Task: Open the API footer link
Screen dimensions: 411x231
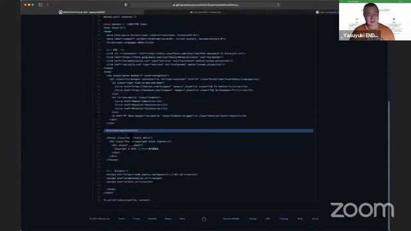Action: pyautogui.click(x=268, y=219)
